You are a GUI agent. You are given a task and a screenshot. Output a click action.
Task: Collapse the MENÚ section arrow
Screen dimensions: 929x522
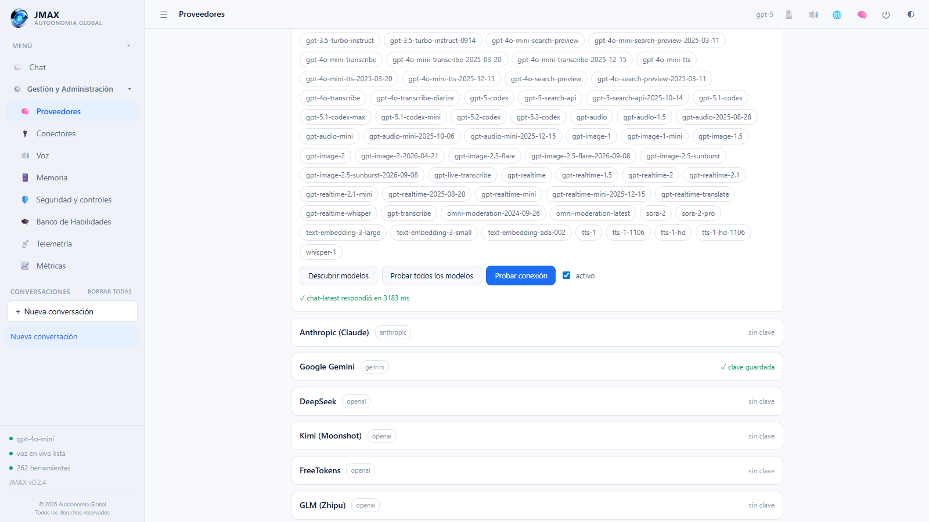tap(129, 46)
